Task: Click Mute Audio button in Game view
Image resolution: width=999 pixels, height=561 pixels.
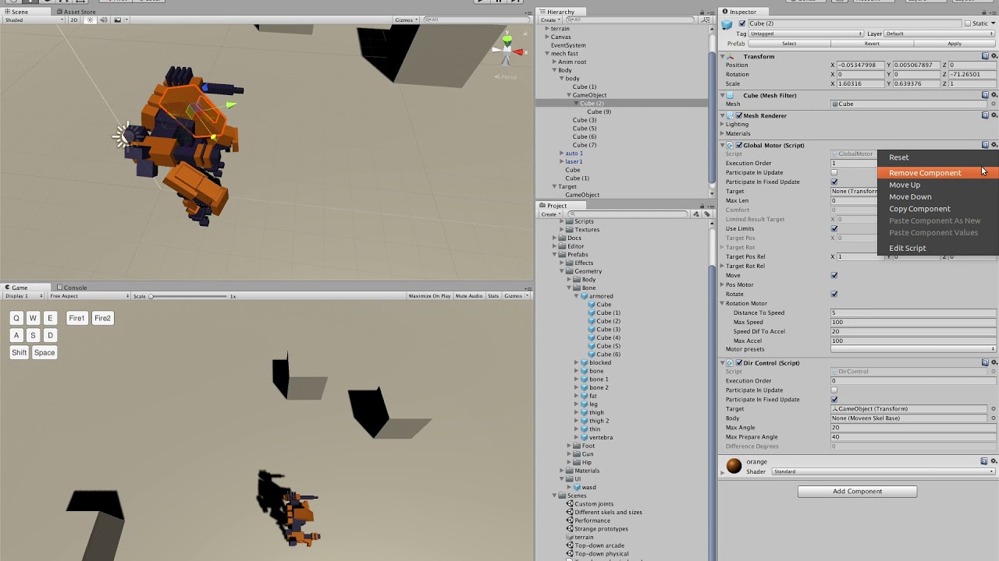Action: click(x=469, y=296)
